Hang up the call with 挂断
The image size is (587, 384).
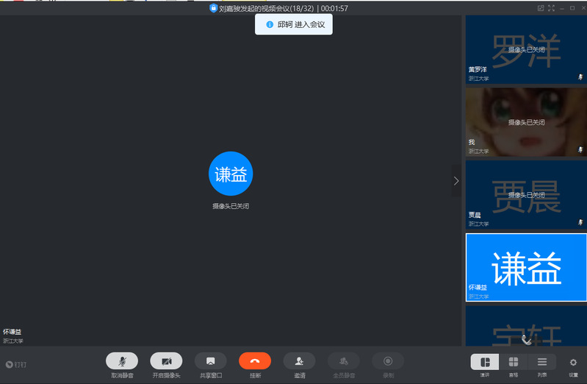[x=255, y=361]
